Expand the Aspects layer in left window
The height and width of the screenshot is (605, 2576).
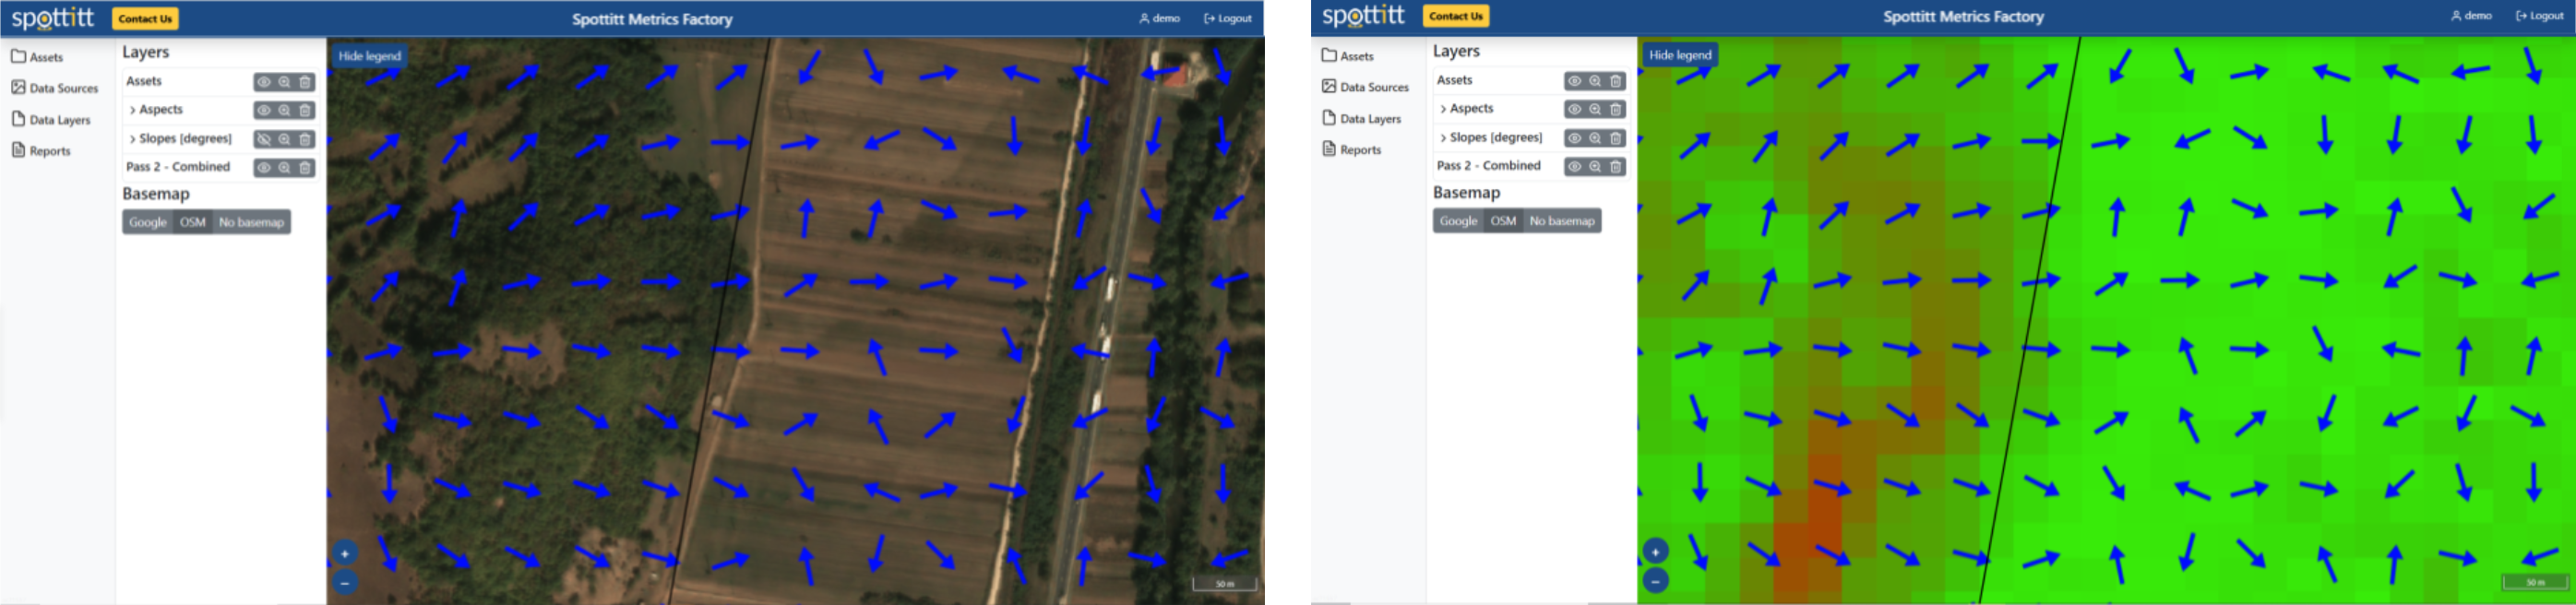(x=133, y=110)
